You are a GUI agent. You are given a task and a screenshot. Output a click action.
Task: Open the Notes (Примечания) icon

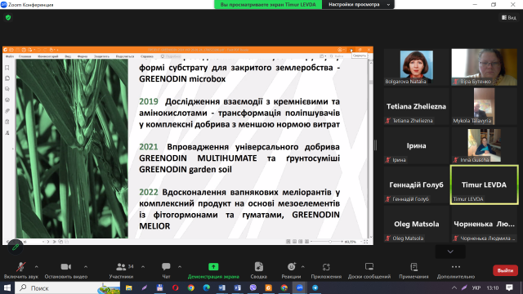(x=413, y=267)
